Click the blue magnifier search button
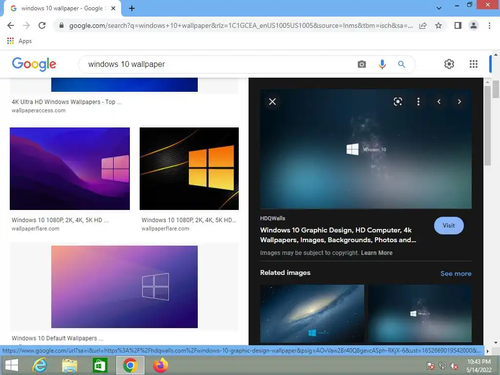This screenshot has height=375, width=500. [401, 64]
